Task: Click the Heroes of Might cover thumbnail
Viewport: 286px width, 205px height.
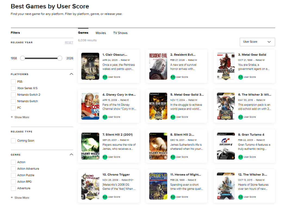Action: click(158, 186)
